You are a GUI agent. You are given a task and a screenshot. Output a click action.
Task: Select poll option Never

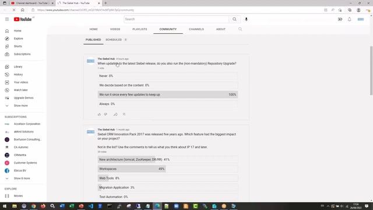point(168,76)
